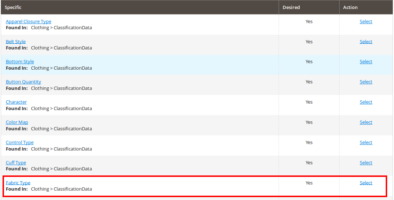Choose Select in Control Type row

coord(366,143)
